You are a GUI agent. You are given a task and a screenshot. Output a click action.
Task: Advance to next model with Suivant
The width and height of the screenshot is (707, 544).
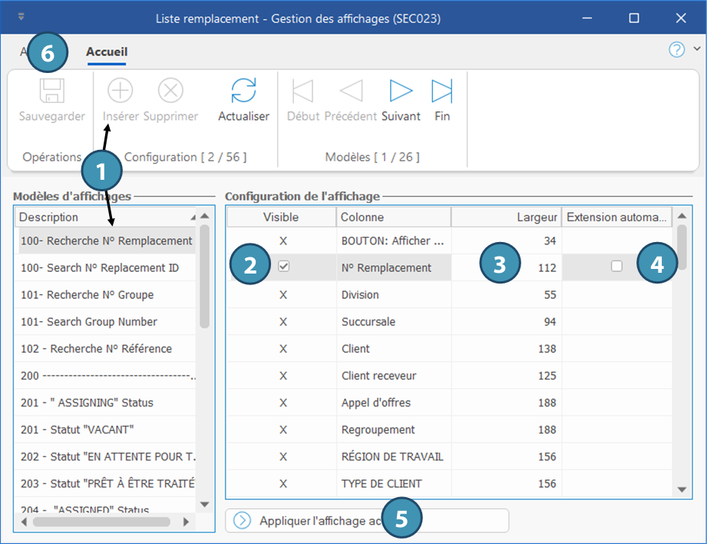point(401,91)
